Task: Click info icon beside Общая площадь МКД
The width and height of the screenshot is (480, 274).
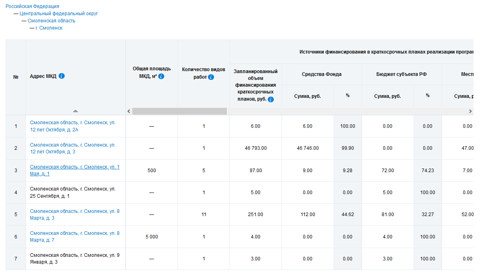Action: tap(161, 76)
